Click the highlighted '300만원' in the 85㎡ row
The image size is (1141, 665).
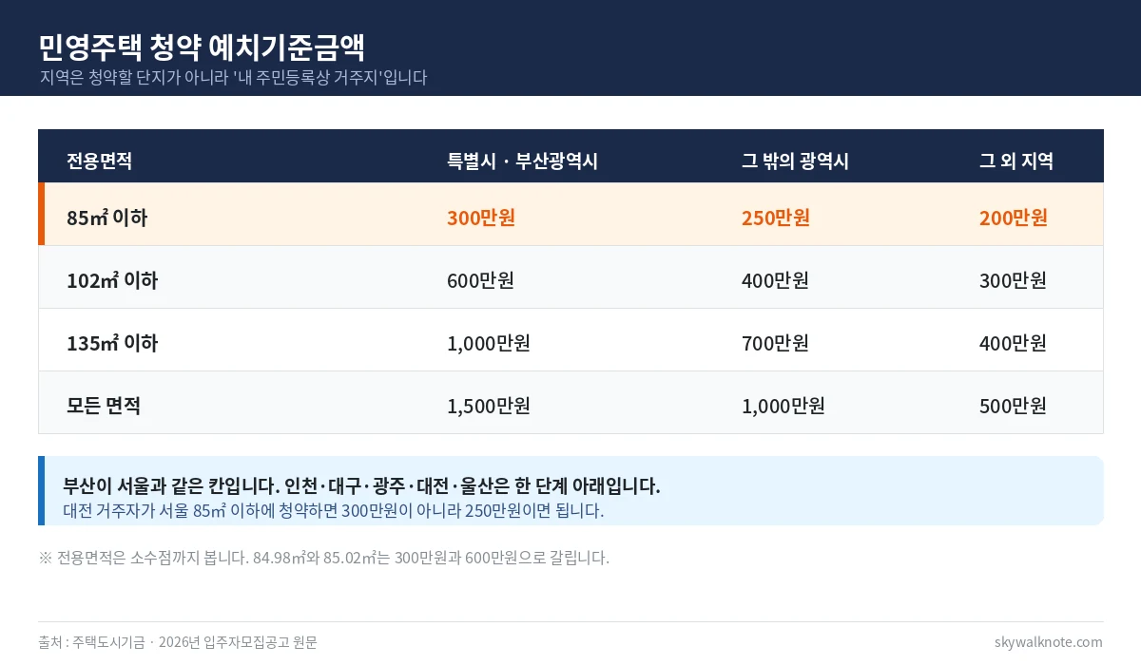(x=481, y=218)
